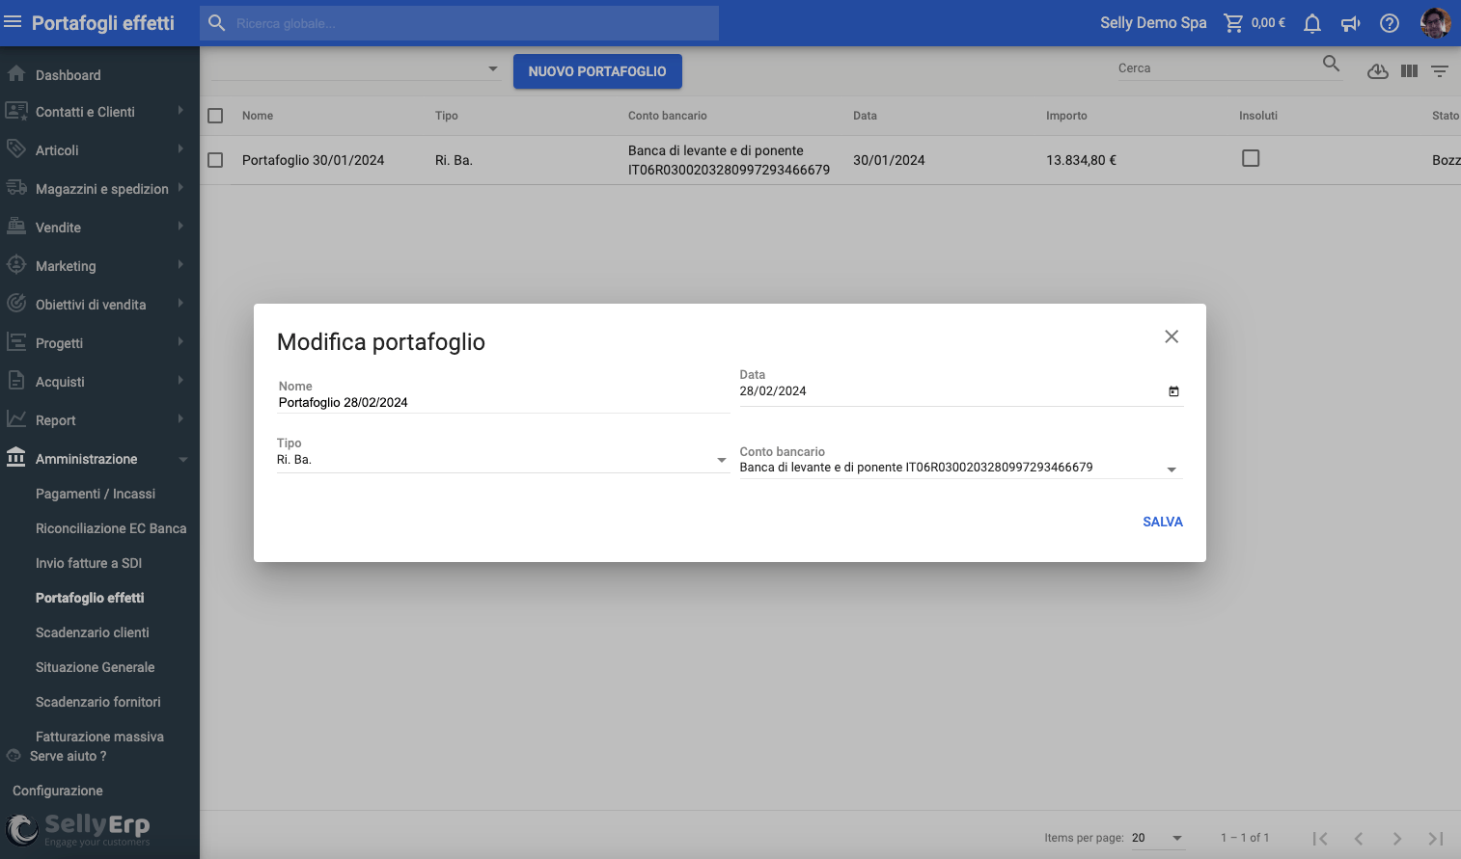The width and height of the screenshot is (1461, 859).
Task: Open the shopping cart icon
Action: (x=1233, y=23)
